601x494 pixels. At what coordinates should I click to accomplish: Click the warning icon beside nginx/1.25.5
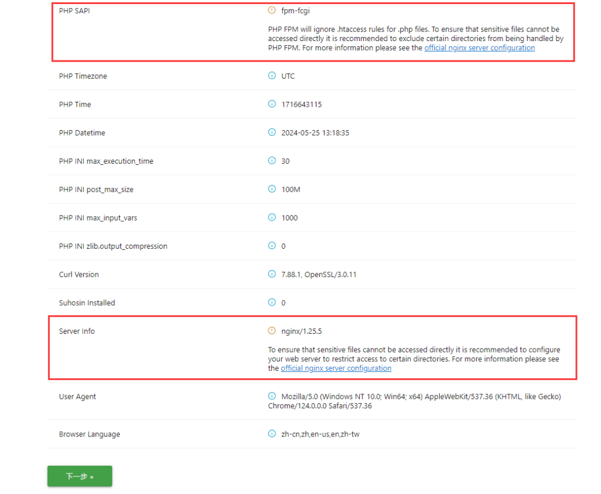click(x=271, y=331)
